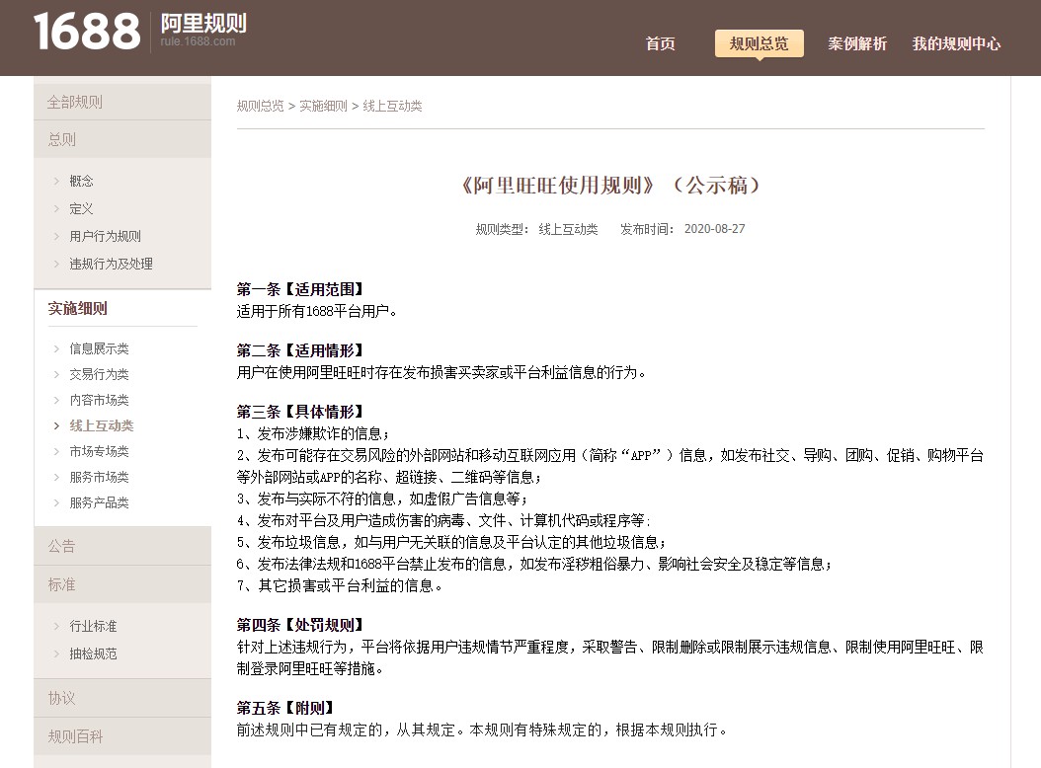
Task: Open the 用户行为规则 sidebar item
Action: 105,236
